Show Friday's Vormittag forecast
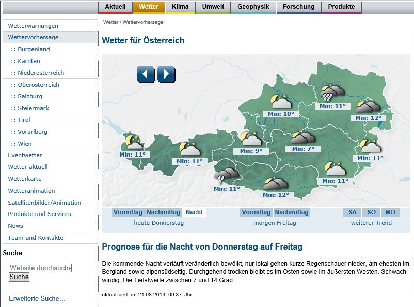The height and width of the screenshot is (307, 414). pos(256,212)
